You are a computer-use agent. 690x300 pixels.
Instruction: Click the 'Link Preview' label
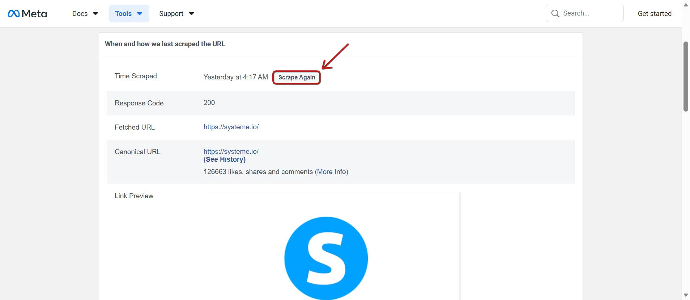[x=134, y=196]
